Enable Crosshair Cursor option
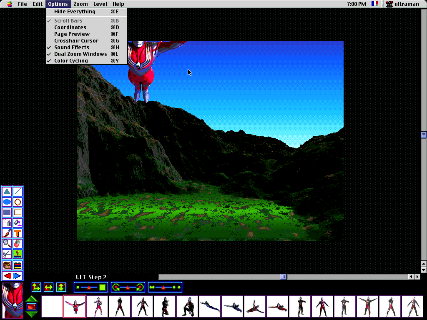This screenshot has height=320, width=427. (x=86, y=40)
